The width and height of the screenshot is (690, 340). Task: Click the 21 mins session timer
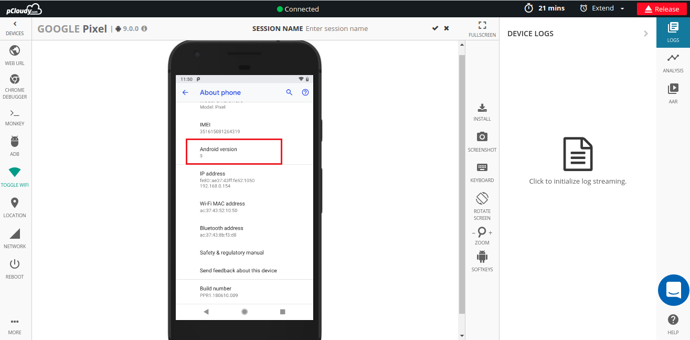pyautogui.click(x=545, y=8)
